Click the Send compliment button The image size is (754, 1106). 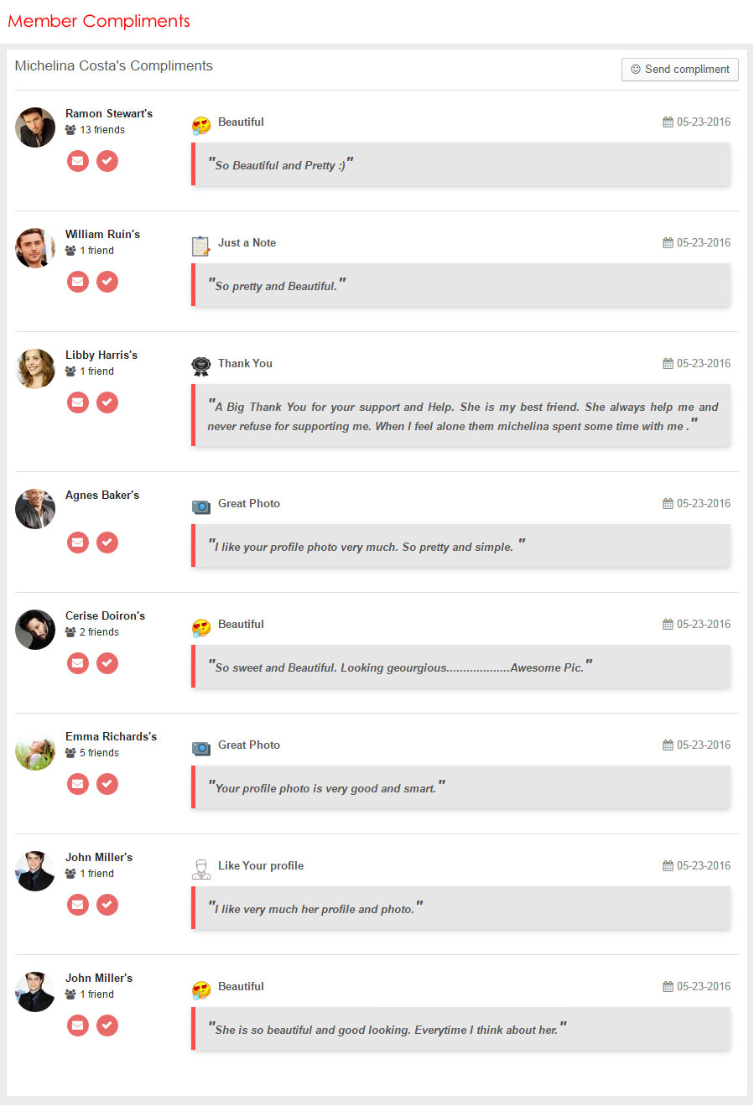click(x=680, y=70)
